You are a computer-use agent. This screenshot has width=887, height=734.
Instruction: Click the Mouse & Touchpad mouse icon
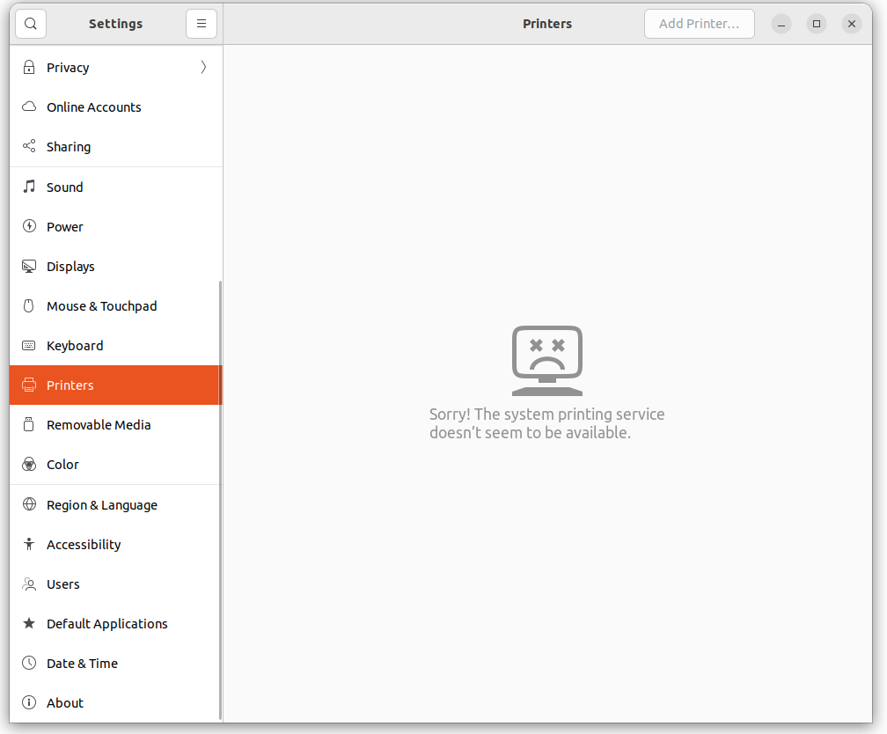tap(29, 305)
